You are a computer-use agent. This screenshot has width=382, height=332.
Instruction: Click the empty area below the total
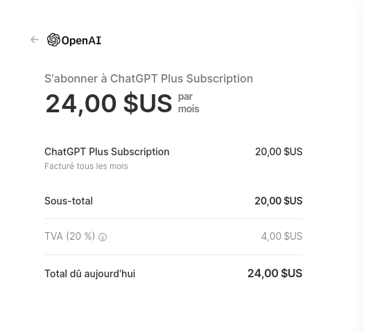pos(173,307)
